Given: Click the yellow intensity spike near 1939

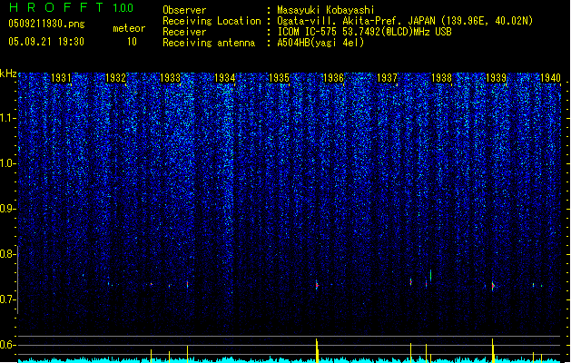Looking at the screenshot, I should tap(493, 350).
